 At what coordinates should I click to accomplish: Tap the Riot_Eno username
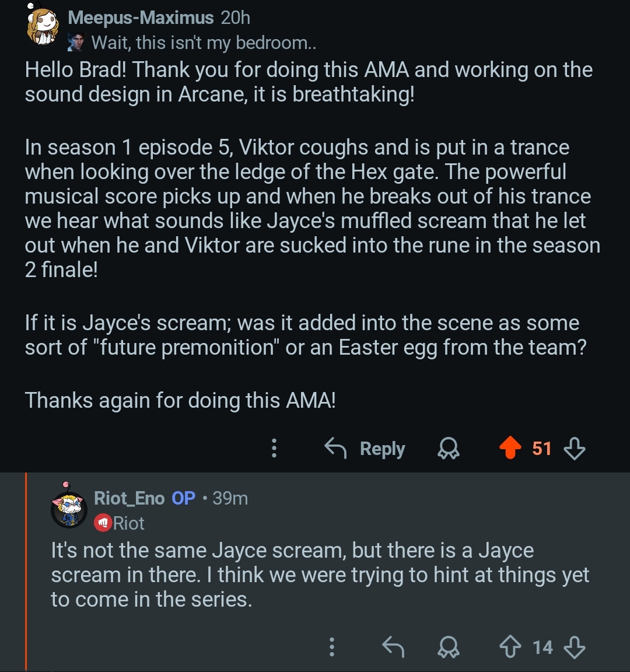coord(129,498)
